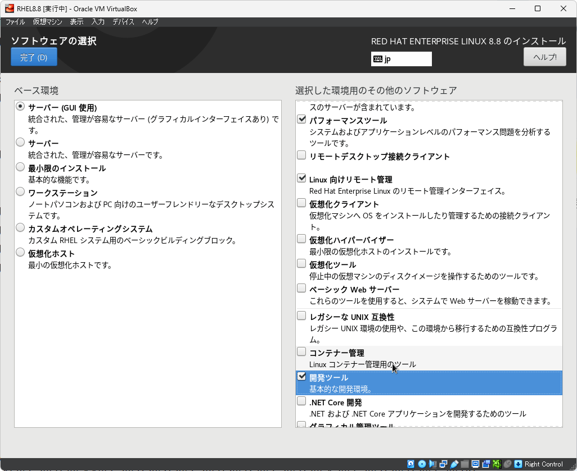This screenshot has height=471, width=577.
Task: Click the USB devices icon in the status bar
Action: click(454, 464)
